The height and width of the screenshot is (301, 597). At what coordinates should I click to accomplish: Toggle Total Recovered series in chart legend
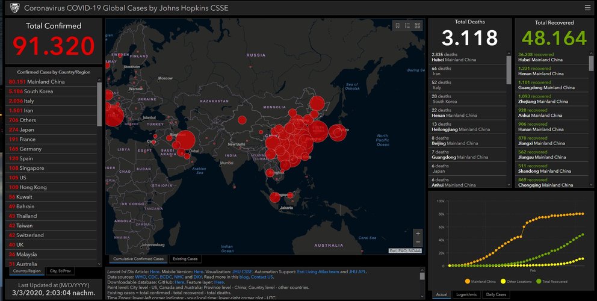point(552,282)
